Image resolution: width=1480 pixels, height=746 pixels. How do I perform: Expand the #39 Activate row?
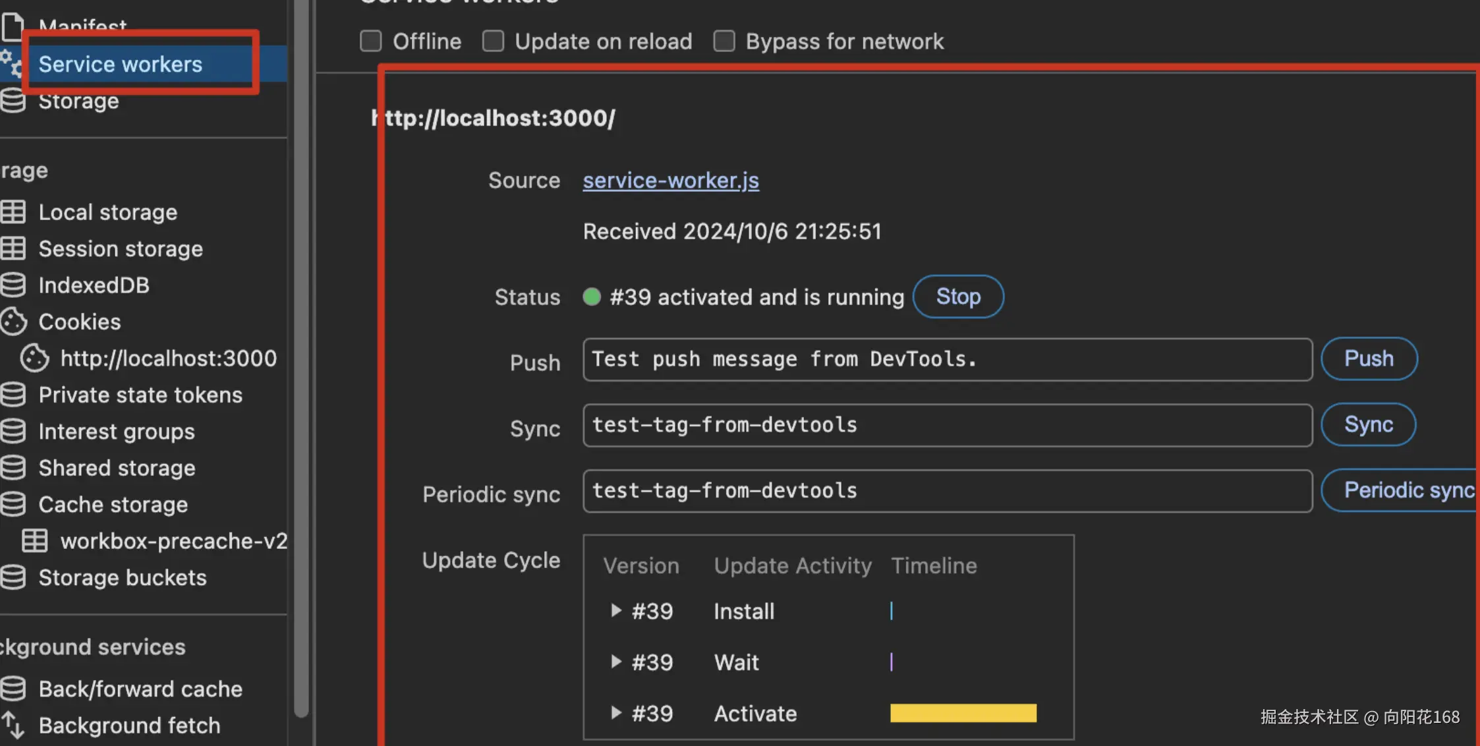pyautogui.click(x=615, y=712)
